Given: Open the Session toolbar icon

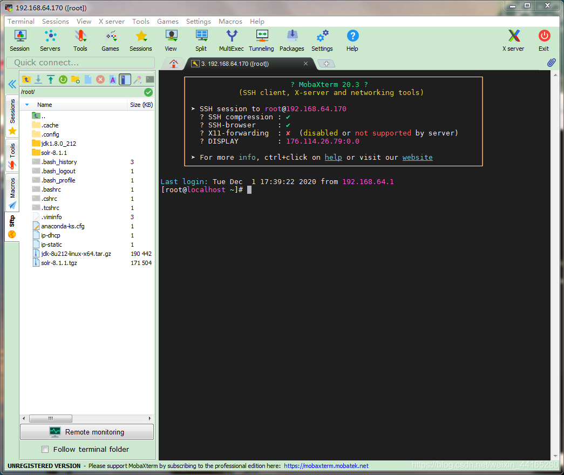Looking at the screenshot, I should pyautogui.click(x=20, y=40).
